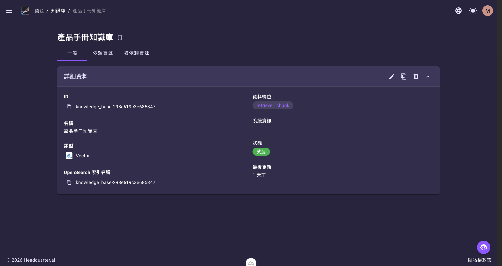Switch to the 一般 tab
The height and width of the screenshot is (266, 502).
tap(72, 53)
